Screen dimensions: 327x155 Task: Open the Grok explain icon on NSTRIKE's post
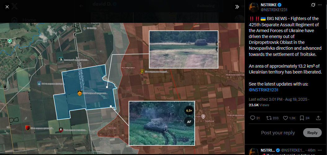(313, 5)
